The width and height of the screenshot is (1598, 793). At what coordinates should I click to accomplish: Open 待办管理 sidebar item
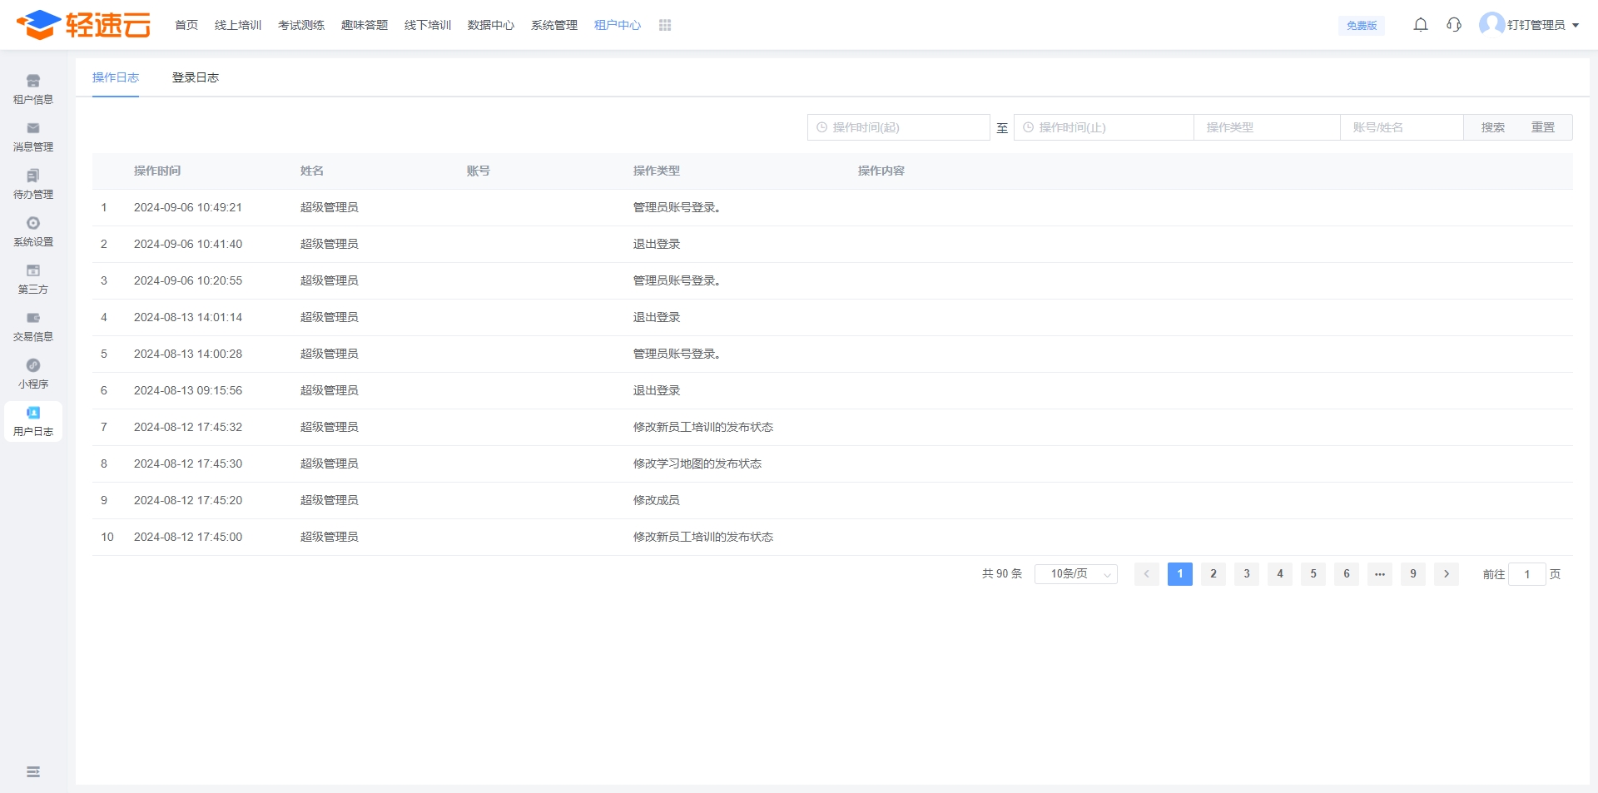tap(33, 184)
